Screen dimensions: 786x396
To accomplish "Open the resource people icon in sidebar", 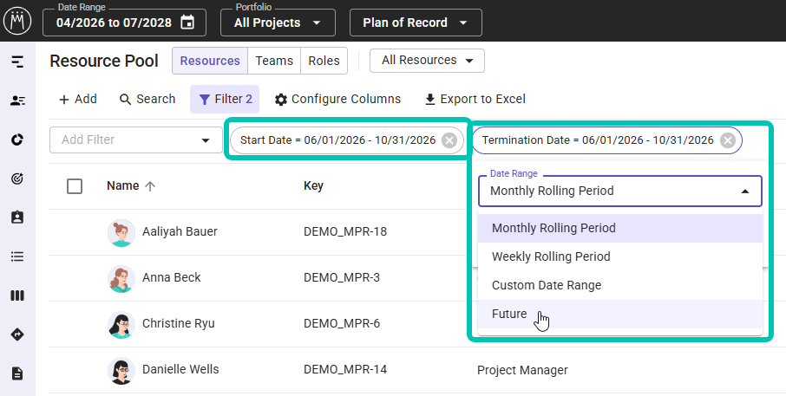I will (17, 101).
